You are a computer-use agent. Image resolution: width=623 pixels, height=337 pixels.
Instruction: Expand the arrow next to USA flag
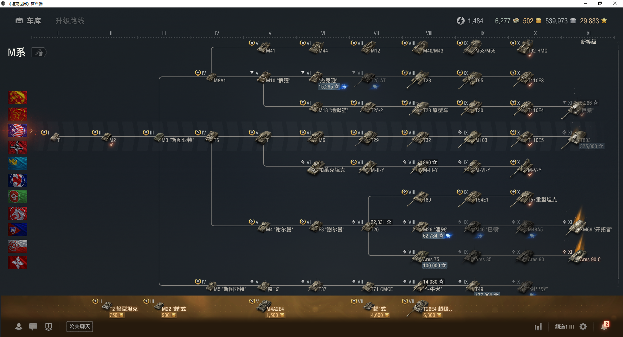pos(31,131)
